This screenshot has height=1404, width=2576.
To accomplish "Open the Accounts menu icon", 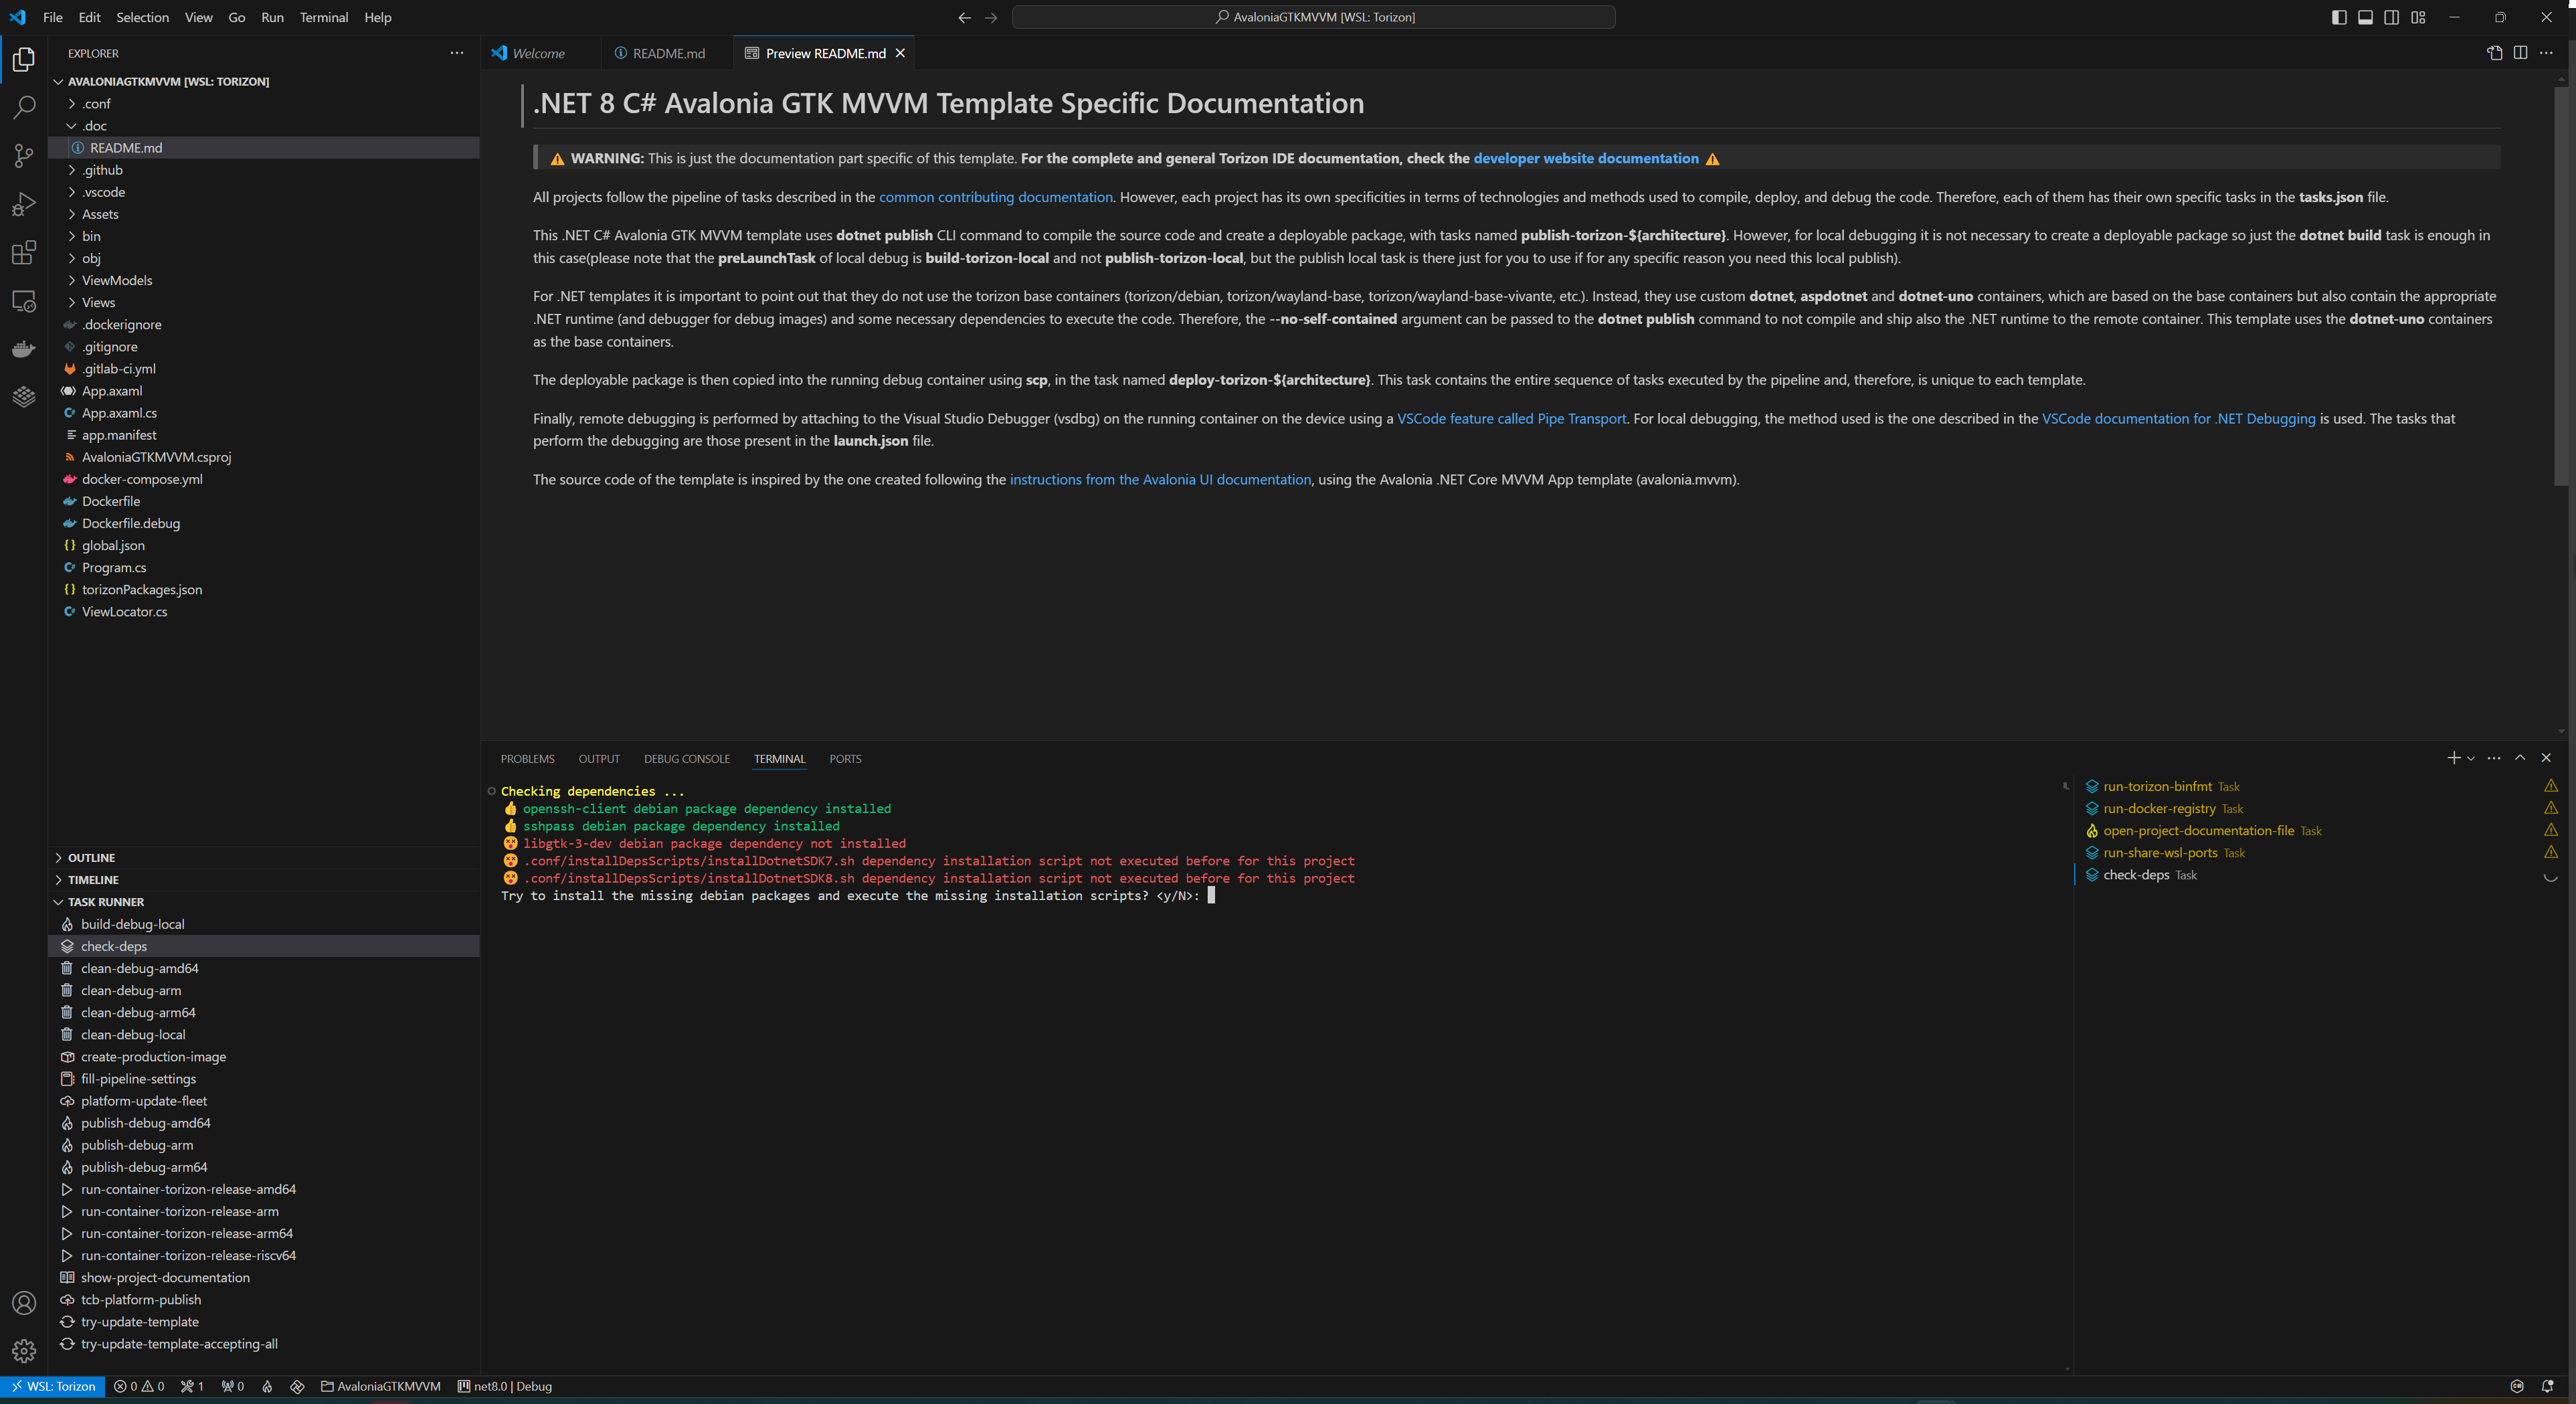I will 24,1303.
